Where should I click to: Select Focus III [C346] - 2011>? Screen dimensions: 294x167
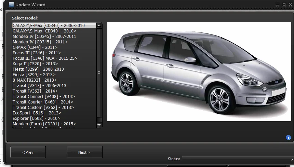click(x=54, y=53)
